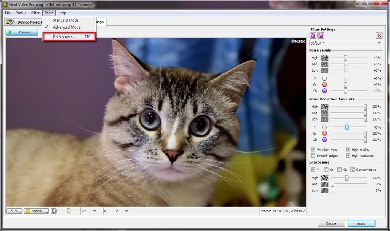The width and height of the screenshot is (390, 231).
Task: Open Preferences from Tools menu
Action: (x=69, y=37)
